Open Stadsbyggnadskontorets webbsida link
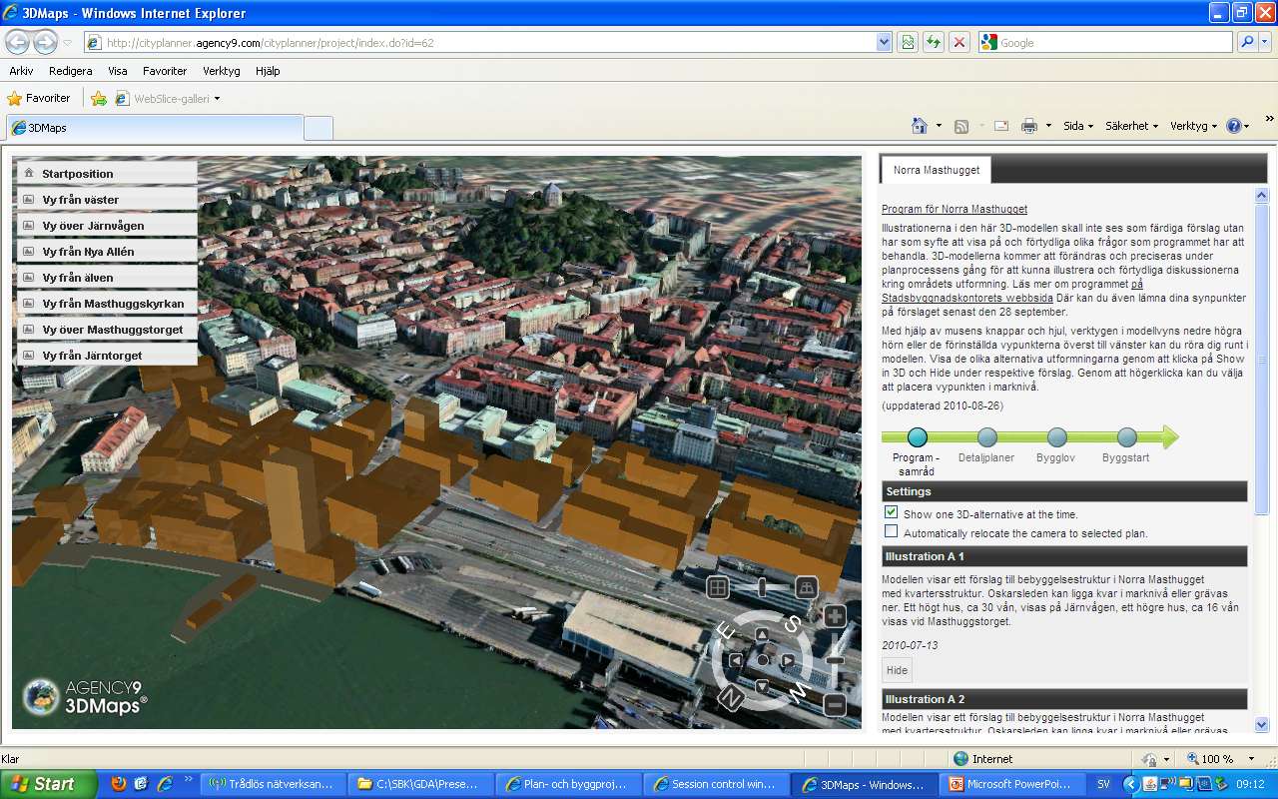Viewport: 1278px width, 799px height. pos(966,298)
